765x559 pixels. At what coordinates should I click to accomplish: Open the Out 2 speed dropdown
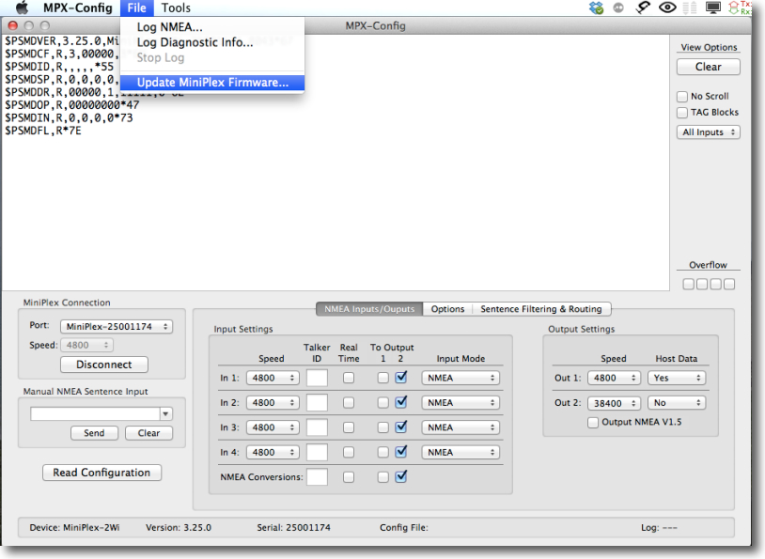[x=614, y=403]
